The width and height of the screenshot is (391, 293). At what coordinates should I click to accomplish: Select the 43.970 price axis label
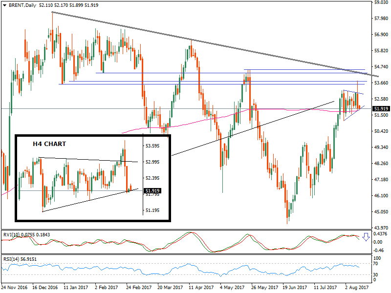point(381,228)
